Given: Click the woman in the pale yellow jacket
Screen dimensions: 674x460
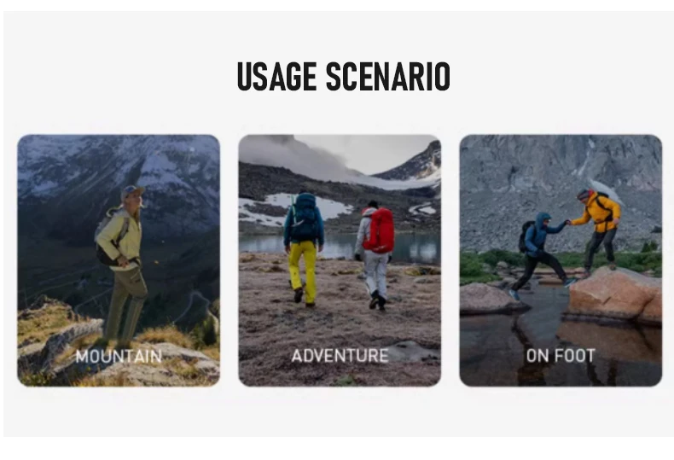Looking at the screenshot, I should (123, 265).
